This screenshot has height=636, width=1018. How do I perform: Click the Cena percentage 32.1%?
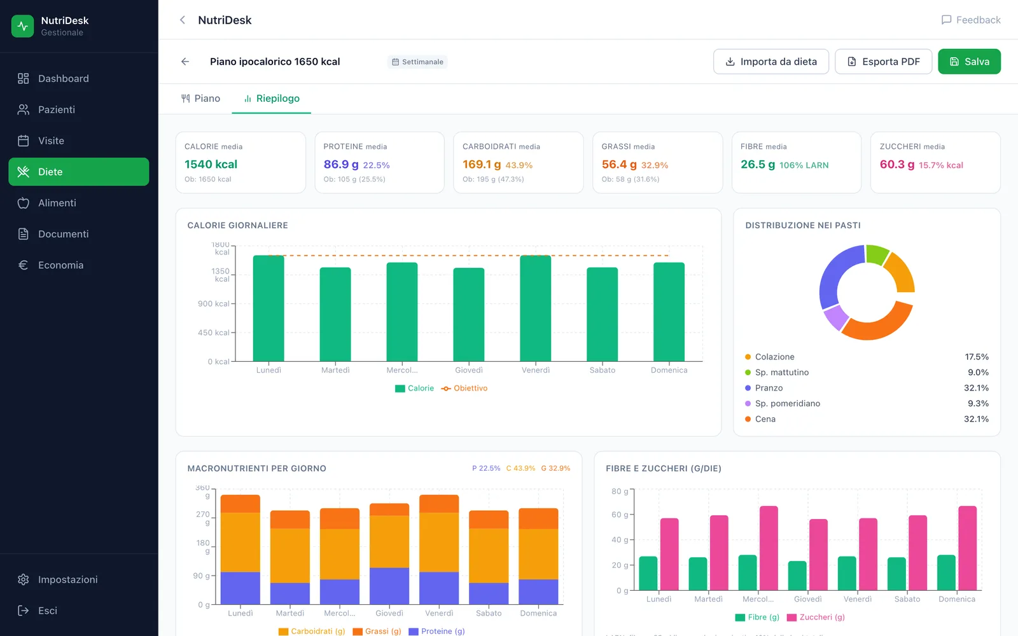click(976, 419)
